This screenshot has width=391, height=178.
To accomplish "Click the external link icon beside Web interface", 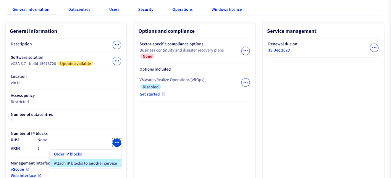I will [x=40, y=176].
